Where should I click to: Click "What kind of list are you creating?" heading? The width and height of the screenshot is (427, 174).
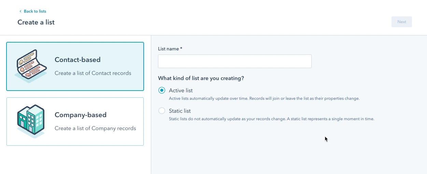pos(201,78)
